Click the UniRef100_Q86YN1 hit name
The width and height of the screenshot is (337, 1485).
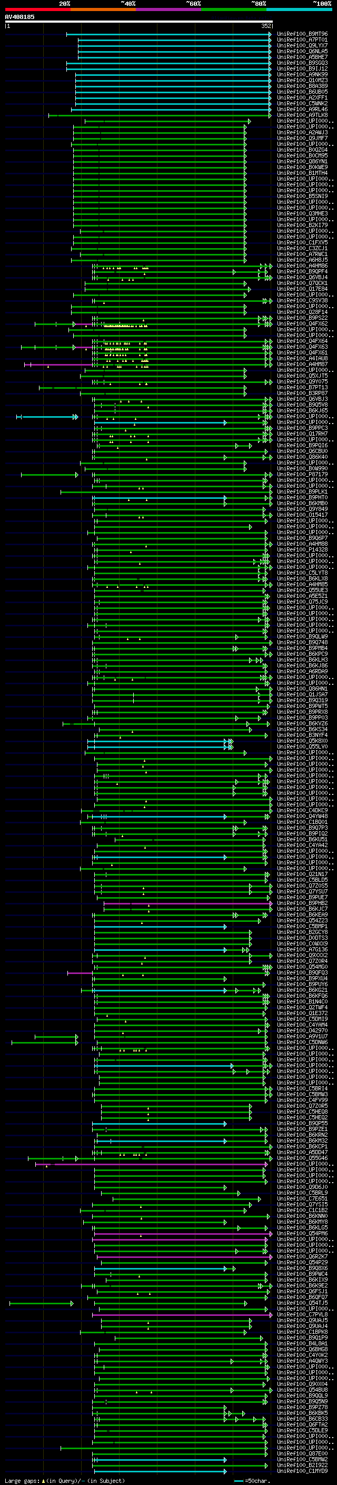tap(302, 161)
